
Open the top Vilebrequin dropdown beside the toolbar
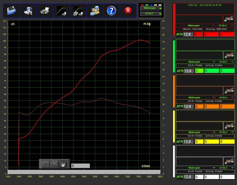[151, 9]
